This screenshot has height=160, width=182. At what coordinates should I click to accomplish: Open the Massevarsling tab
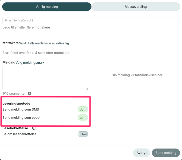tap(136, 7)
